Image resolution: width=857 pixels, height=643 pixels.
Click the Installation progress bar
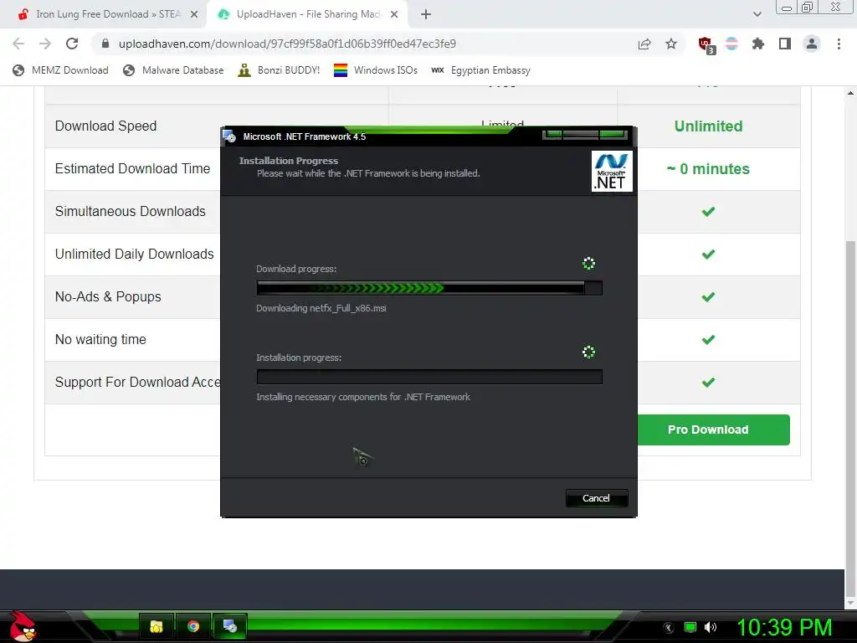429,377
